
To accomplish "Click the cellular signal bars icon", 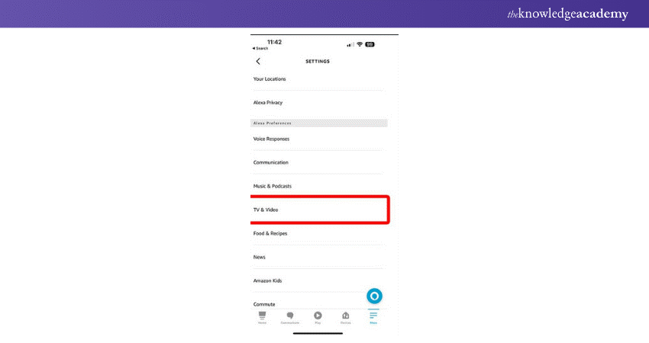I will pyautogui.click(x=350, y=45).
